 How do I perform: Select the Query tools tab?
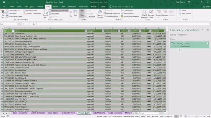[x=103, y=7]
